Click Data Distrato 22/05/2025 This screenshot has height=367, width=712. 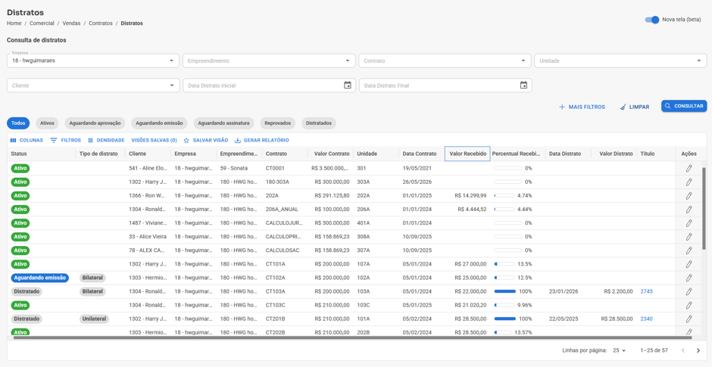564,319
